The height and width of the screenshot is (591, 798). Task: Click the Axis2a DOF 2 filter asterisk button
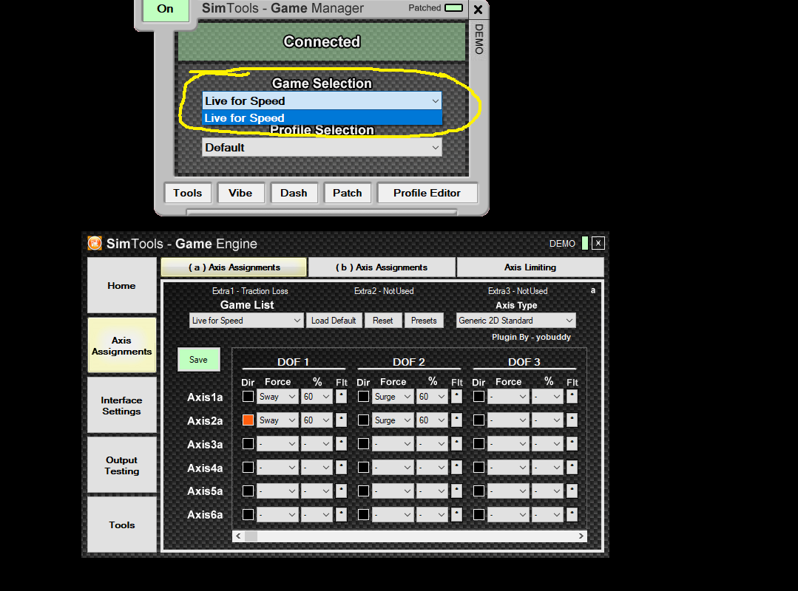[x=456, y=420]
